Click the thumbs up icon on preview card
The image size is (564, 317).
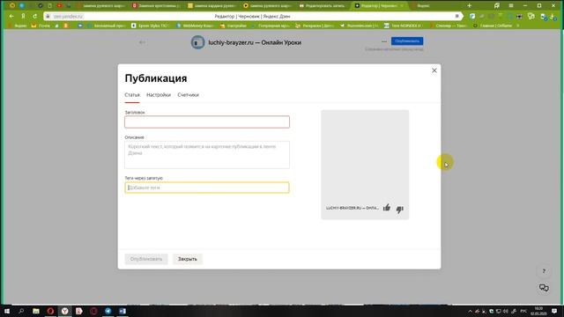click(x=387, y=208)
